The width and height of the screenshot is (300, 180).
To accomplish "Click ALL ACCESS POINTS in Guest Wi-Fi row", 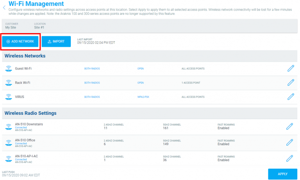I will pyautogui.click(x=193, y=68).
